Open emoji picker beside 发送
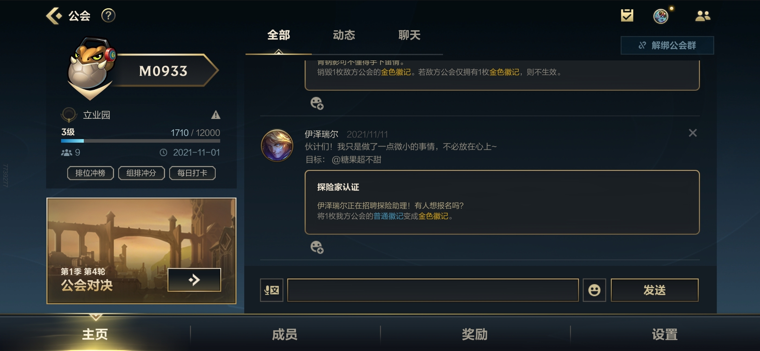 click(594, 290)
